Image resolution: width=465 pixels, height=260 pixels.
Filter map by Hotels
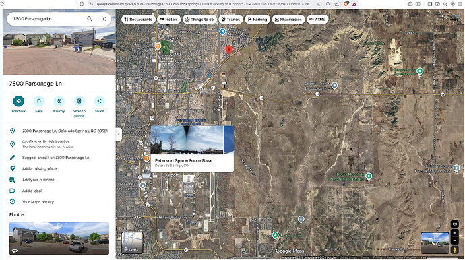point(168,20)
